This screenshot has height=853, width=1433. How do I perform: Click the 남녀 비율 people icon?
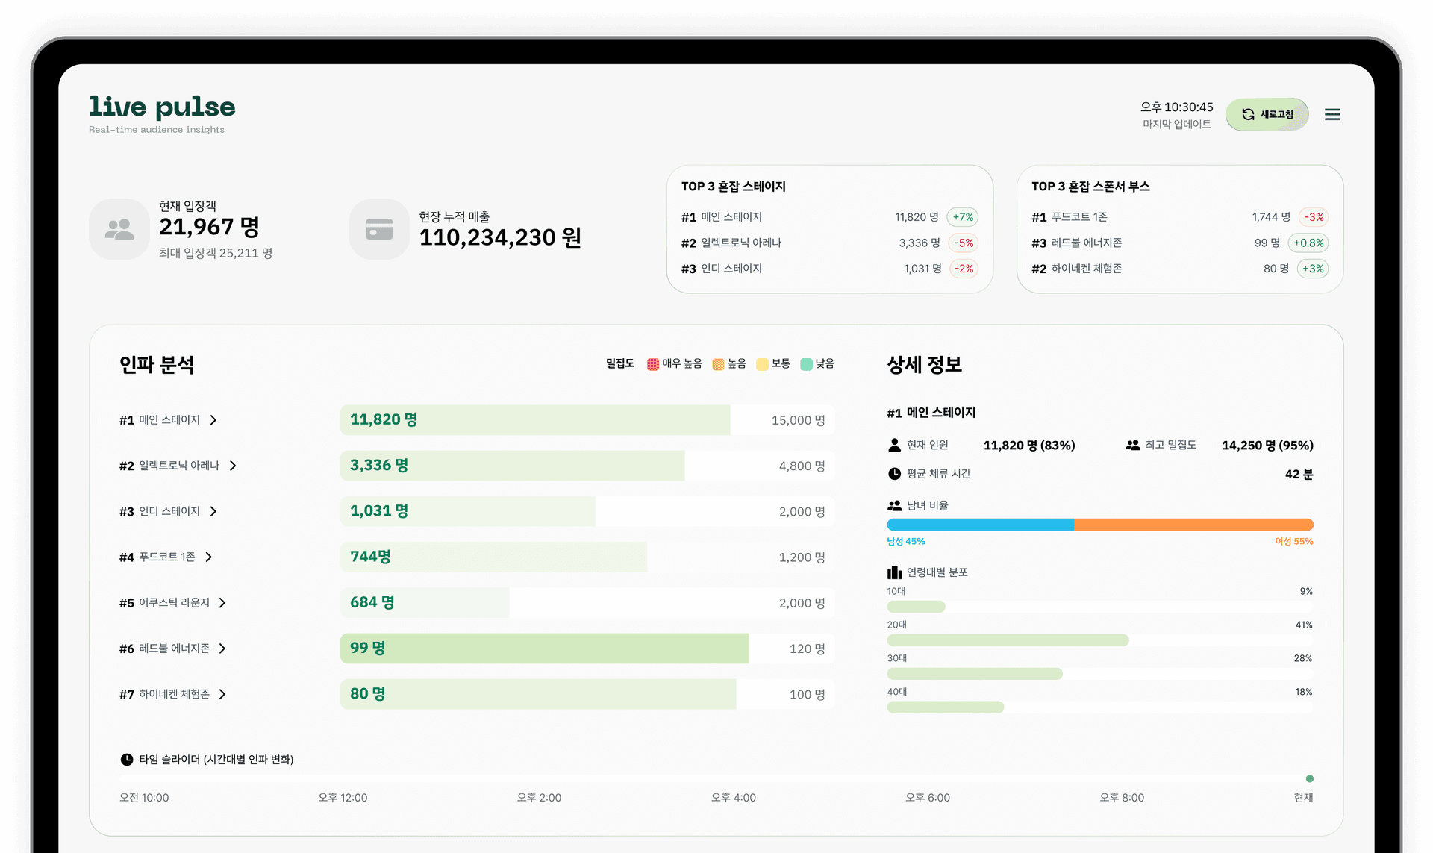click(894, 505)
